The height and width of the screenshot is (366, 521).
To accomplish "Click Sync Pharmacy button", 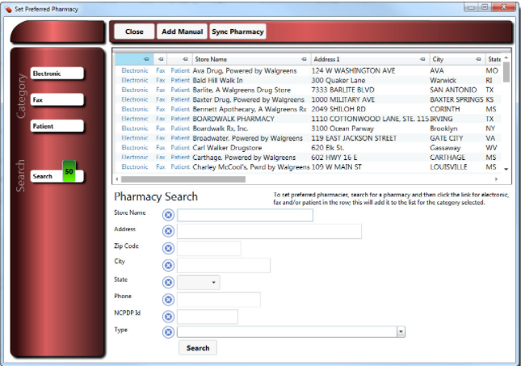I will coord(237,32).
